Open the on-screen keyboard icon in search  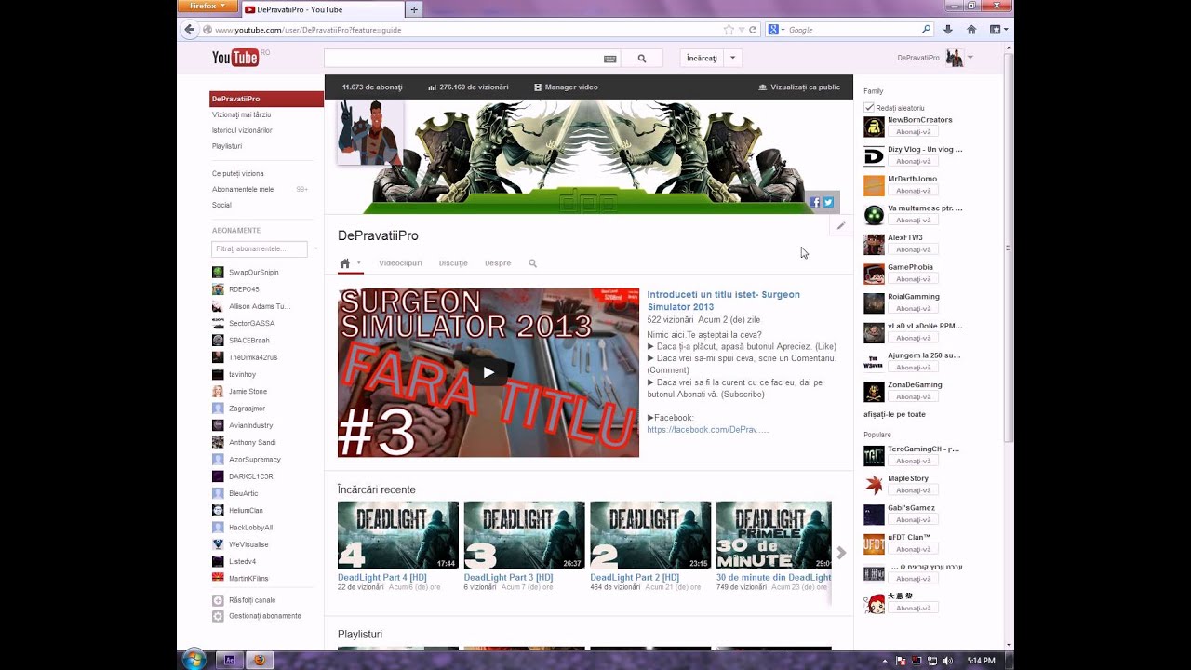609,59
